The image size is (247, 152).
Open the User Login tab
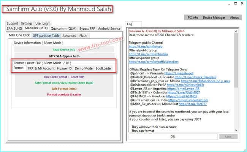tap(43, 23)
